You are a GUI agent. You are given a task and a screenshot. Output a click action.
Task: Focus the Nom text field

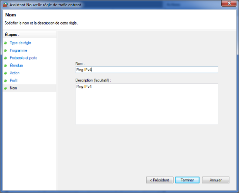point(147,69)
